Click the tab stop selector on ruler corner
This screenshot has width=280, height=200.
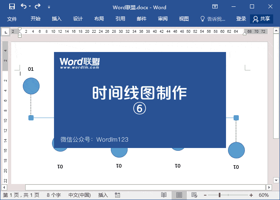coord(6,32)
